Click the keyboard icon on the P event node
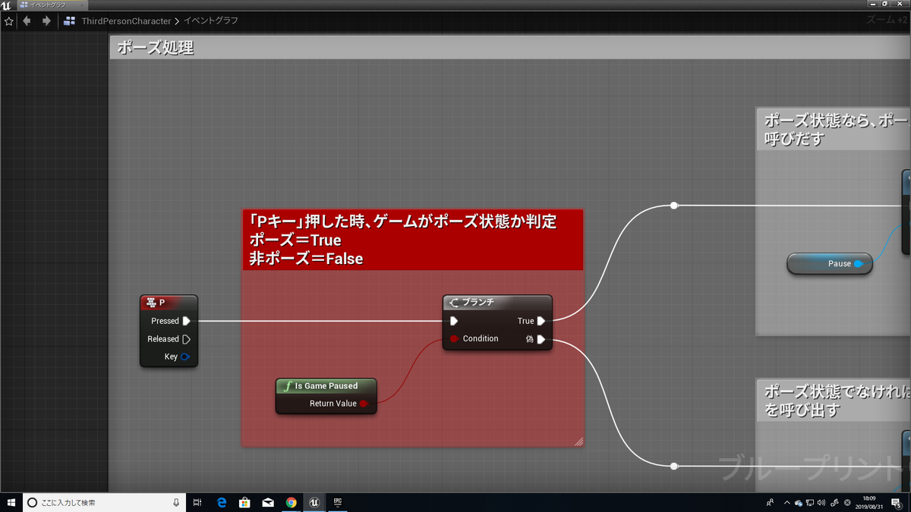Image resolution: width=911 pixels, height=512 pixels. point(150,302)
